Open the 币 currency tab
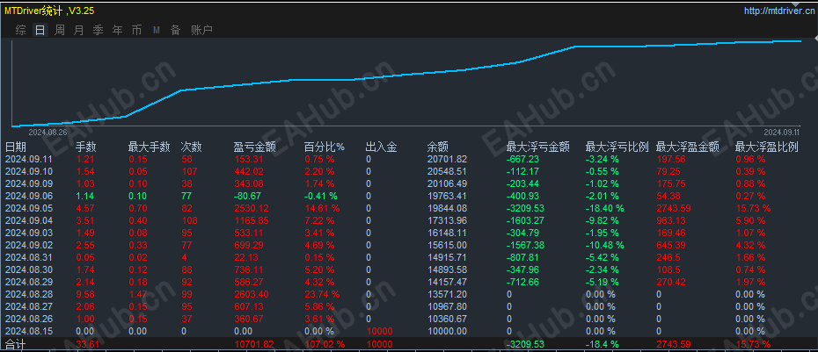Image resolution: width=818 pixels, height=352 pixels. (136, 30)
